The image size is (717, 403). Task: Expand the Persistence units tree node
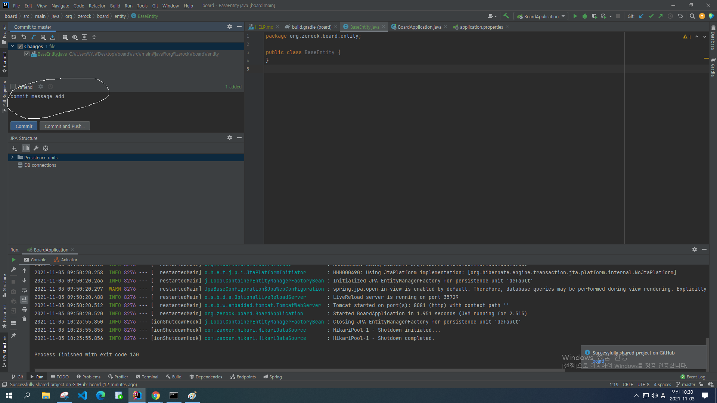(x=12, y=157)
